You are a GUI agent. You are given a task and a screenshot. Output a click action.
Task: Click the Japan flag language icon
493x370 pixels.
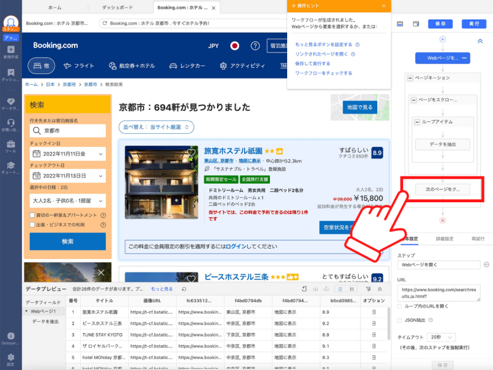[234, 46]
